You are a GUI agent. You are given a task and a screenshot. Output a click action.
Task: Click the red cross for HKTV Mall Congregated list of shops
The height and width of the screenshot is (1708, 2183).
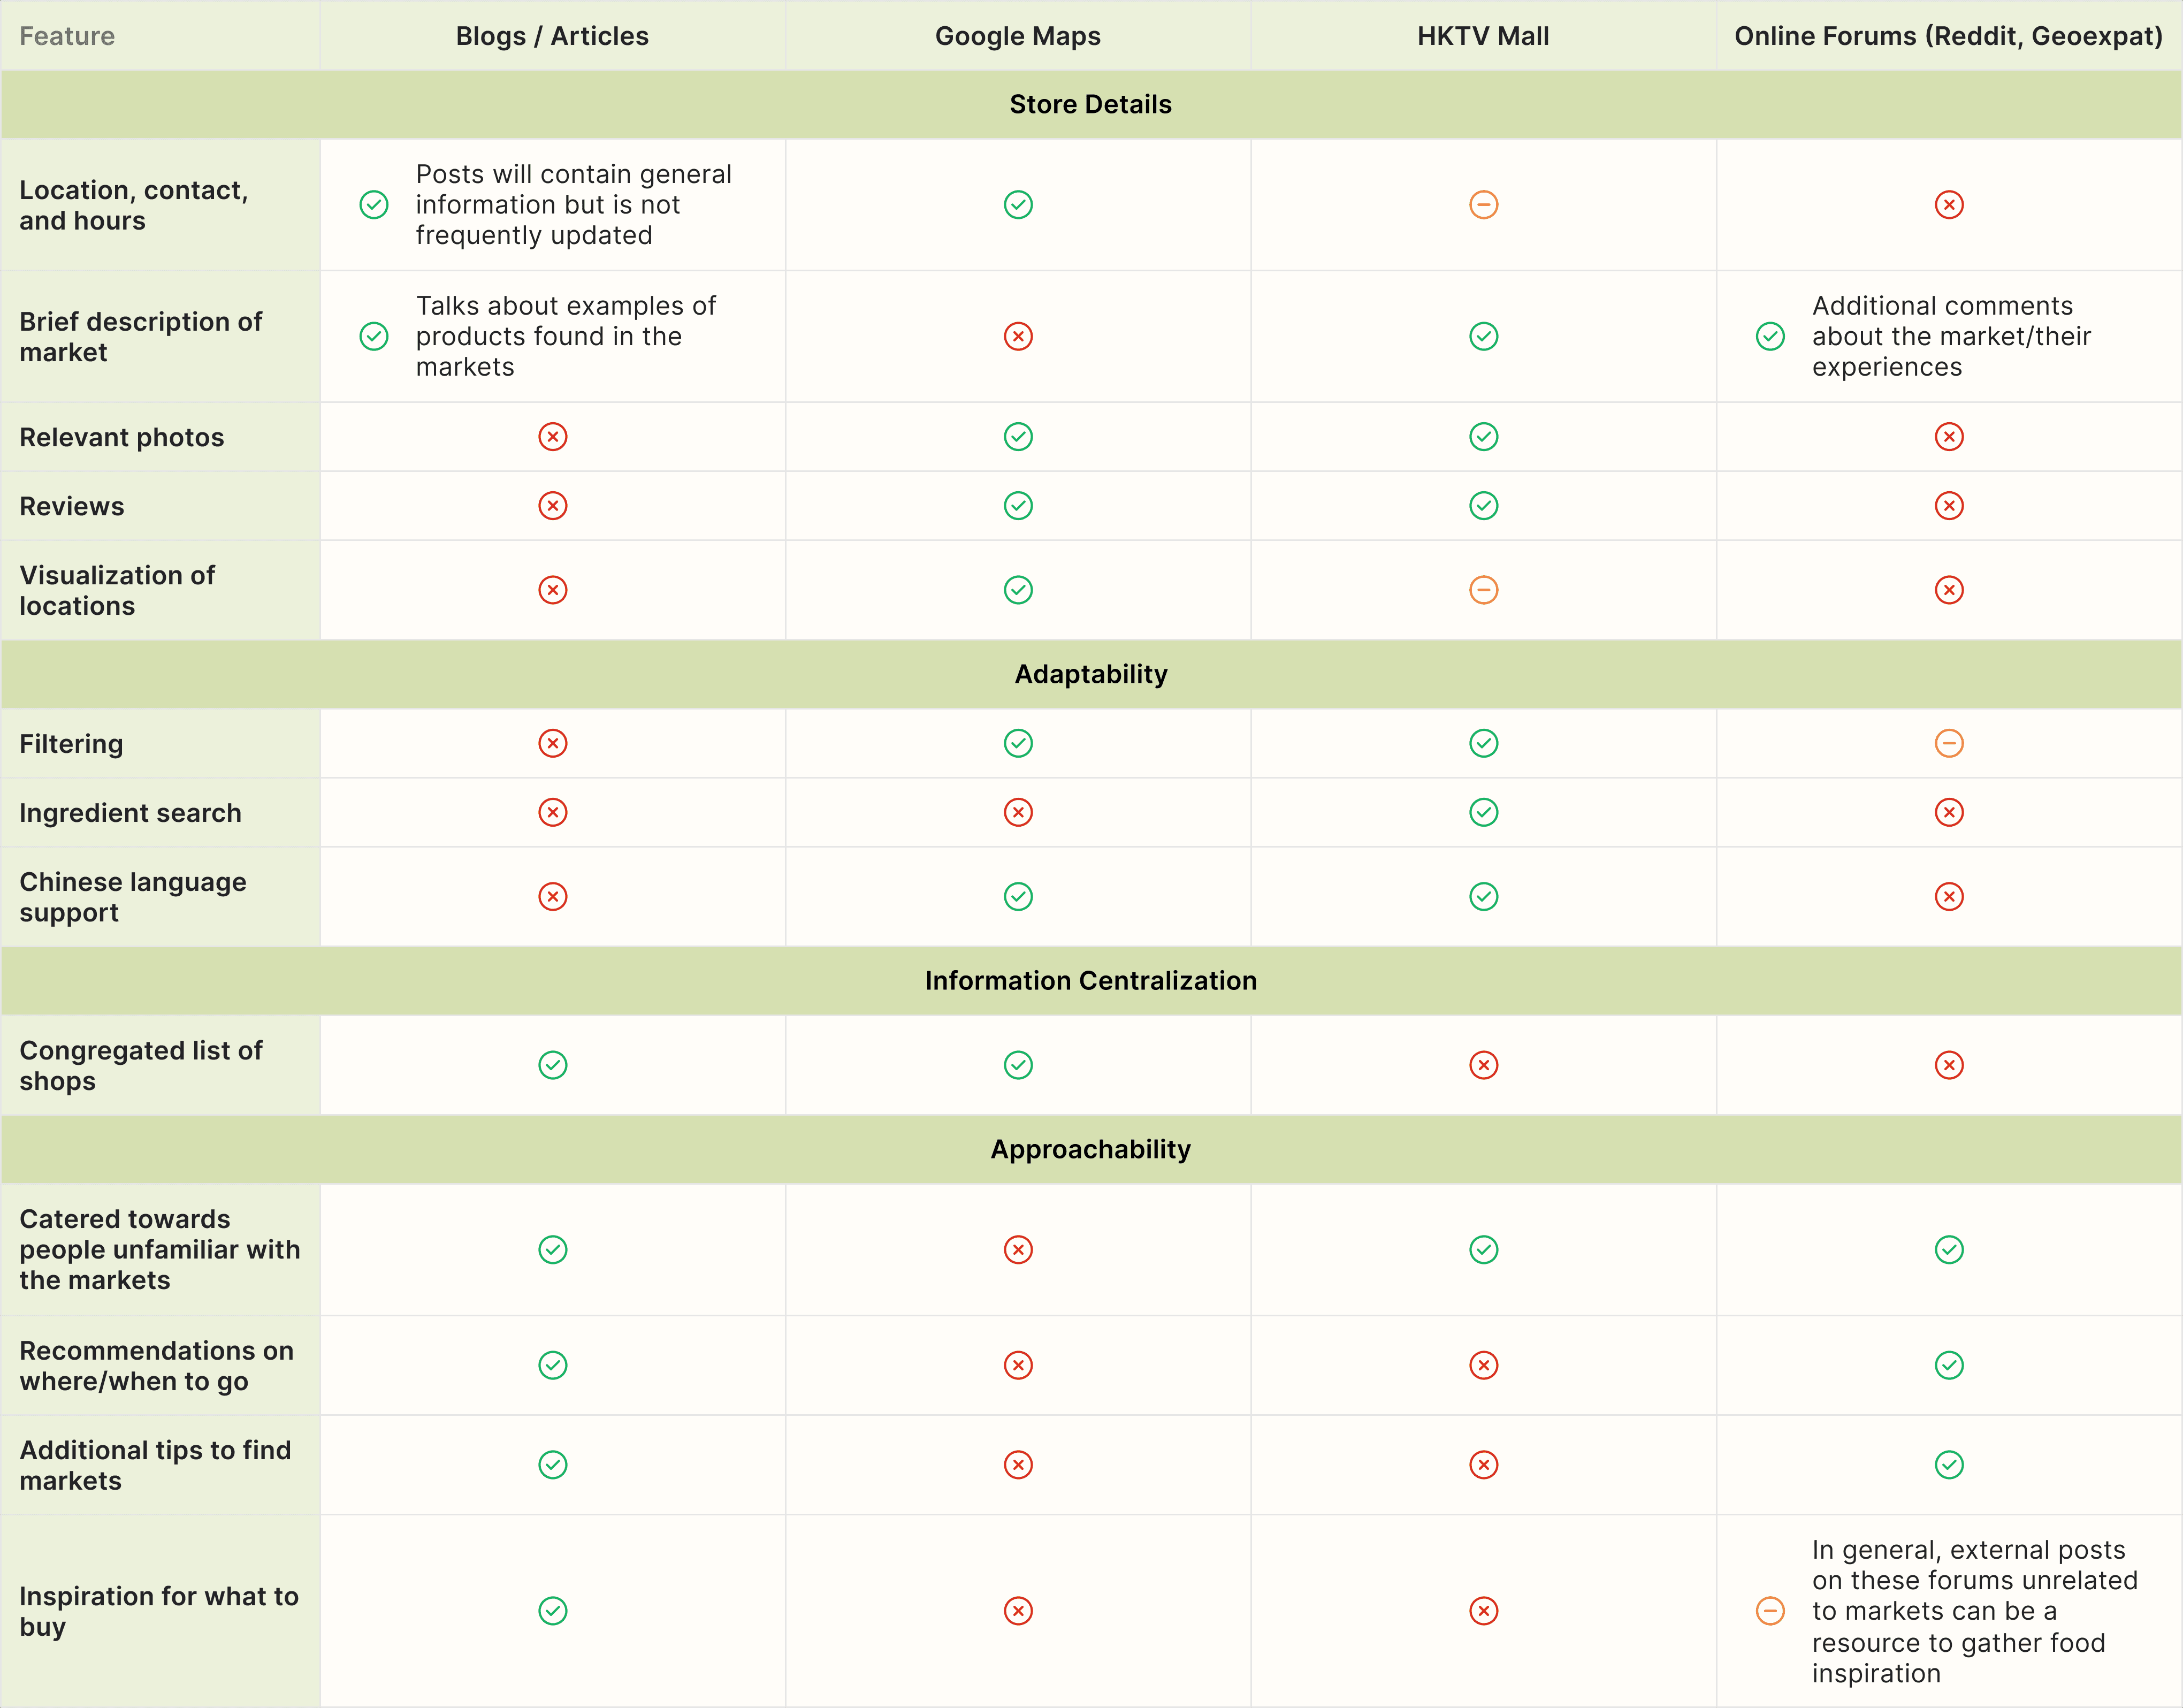[1483, 1065]
